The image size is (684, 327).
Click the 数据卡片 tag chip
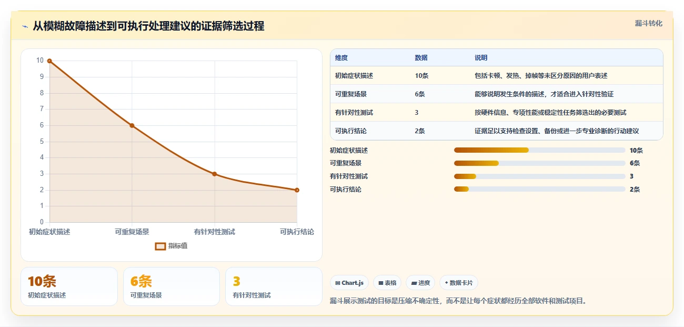[459, 283]
